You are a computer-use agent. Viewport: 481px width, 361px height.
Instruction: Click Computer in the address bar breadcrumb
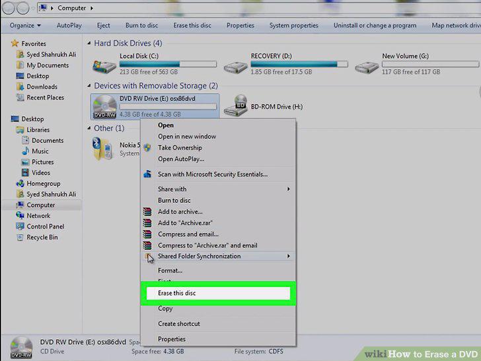[x=72, y=8]
